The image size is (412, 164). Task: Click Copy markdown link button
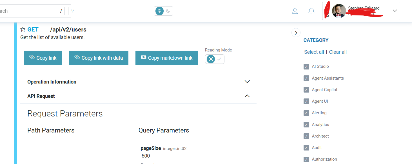166,58
